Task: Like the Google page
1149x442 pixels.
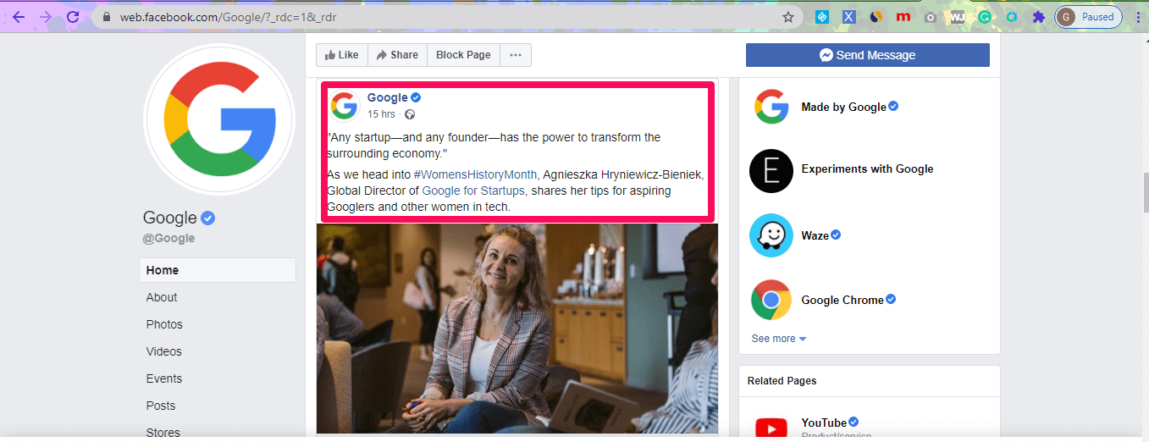Action: coord(341,55)
